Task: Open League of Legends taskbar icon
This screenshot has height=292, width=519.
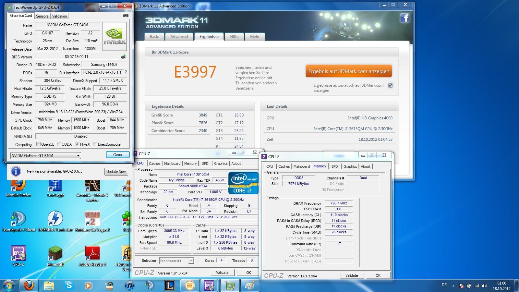Action: tap(169, 286)
